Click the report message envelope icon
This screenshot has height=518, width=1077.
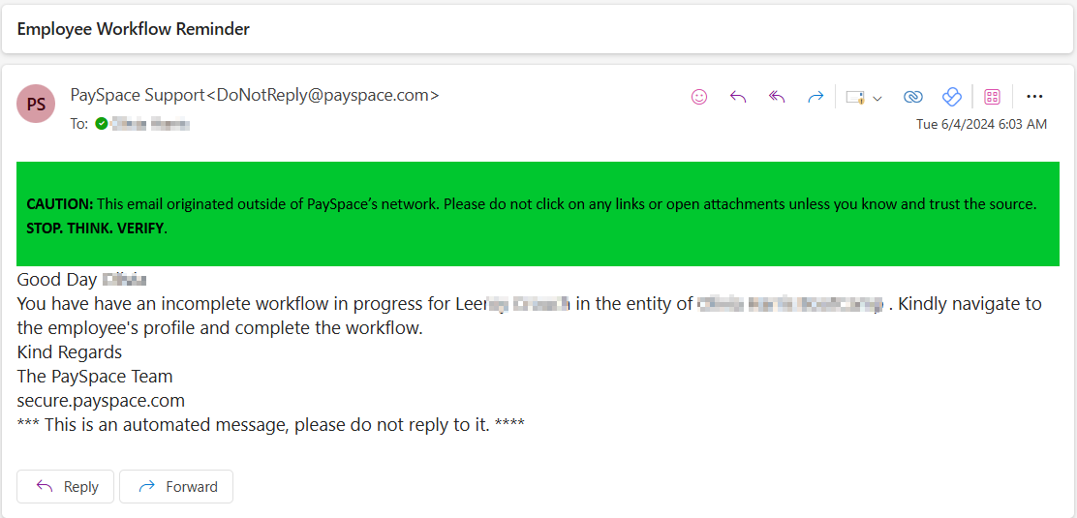[854, 97]
